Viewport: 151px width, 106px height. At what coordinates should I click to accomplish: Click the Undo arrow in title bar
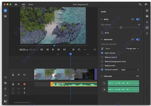click(x=140, y=4)
